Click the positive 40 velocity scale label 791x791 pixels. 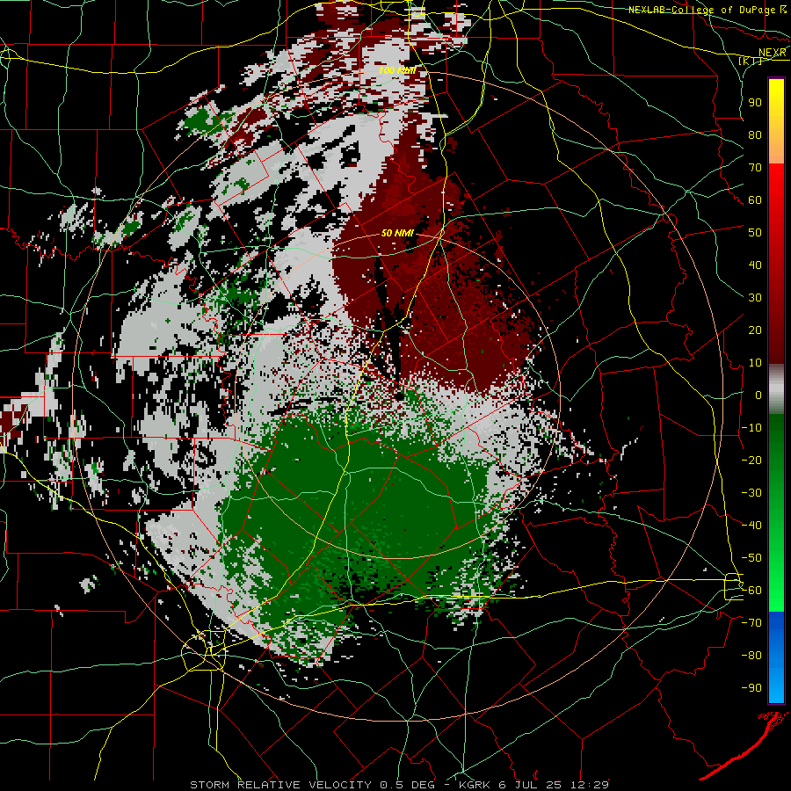755,265
